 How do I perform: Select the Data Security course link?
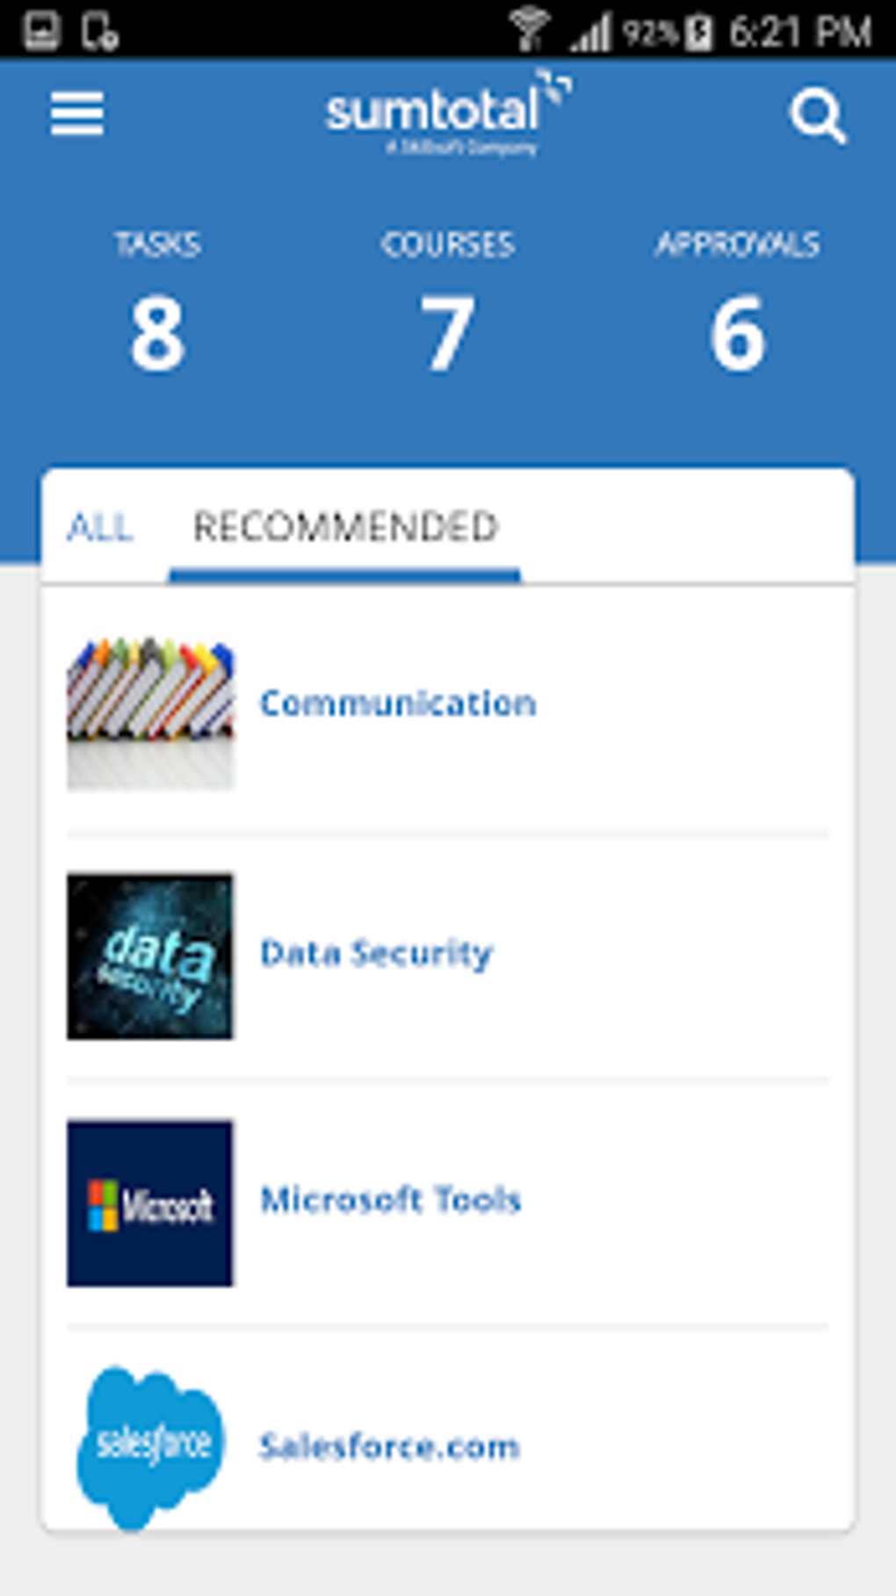pos(376,951)
